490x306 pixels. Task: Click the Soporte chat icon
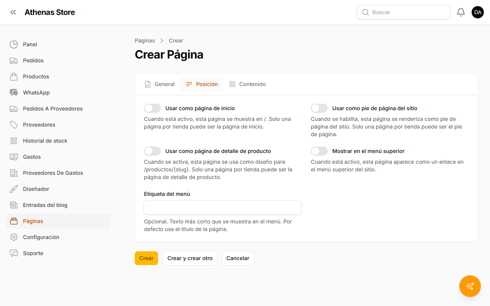14,253
